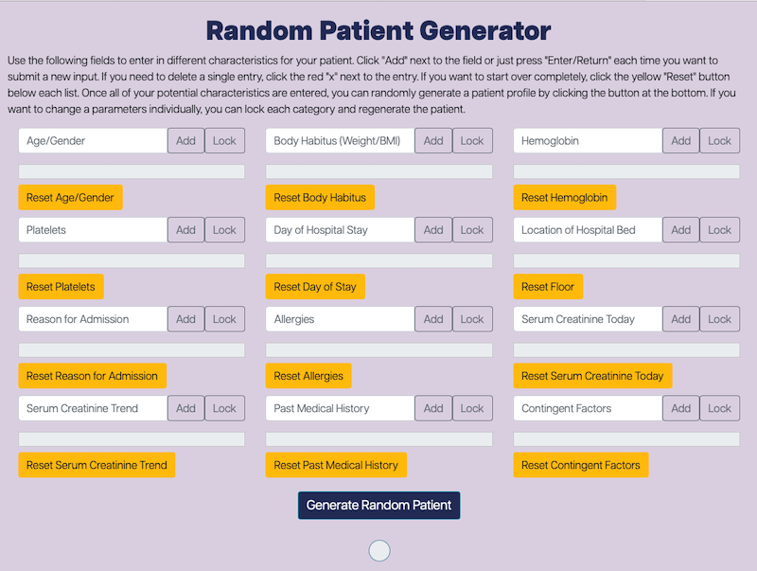
Task: Lock the Serum Creatinine Today category
Action: pyautogui.click(x=719, y=319)
